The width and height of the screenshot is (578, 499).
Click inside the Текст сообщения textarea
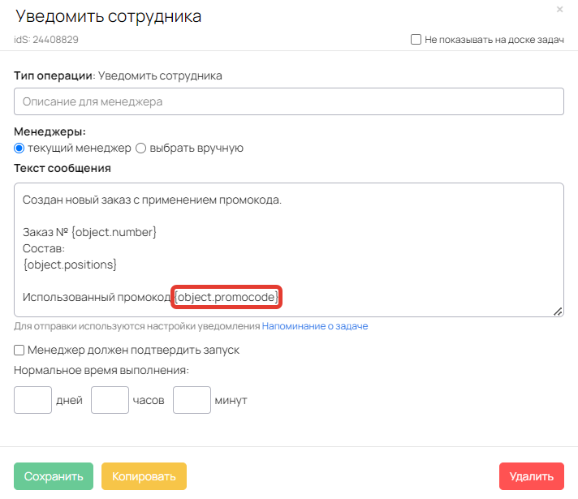289,250
